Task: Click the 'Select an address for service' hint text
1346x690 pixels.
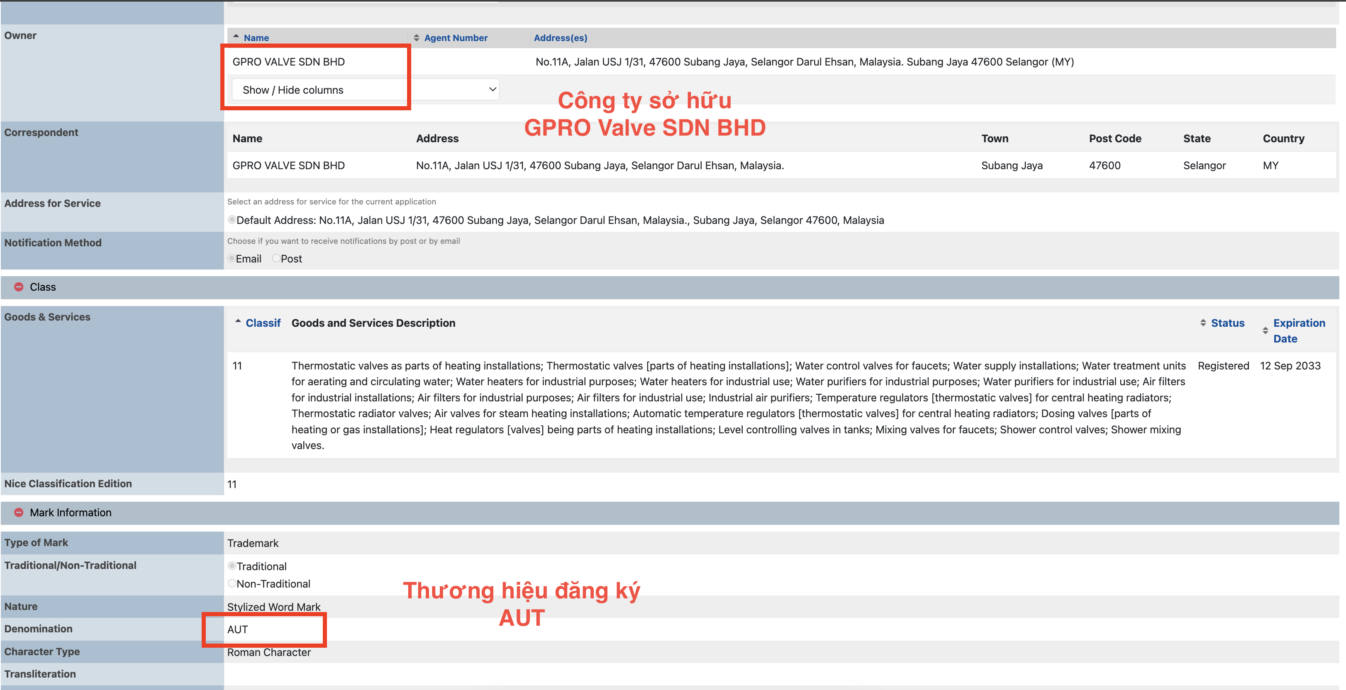Action: (331, 202)
